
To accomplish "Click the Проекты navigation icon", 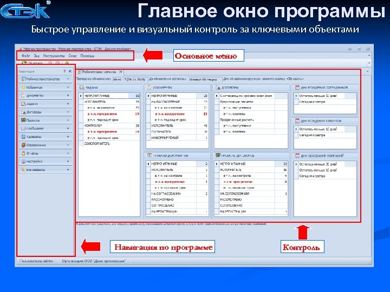I will (x=23, y=120).
